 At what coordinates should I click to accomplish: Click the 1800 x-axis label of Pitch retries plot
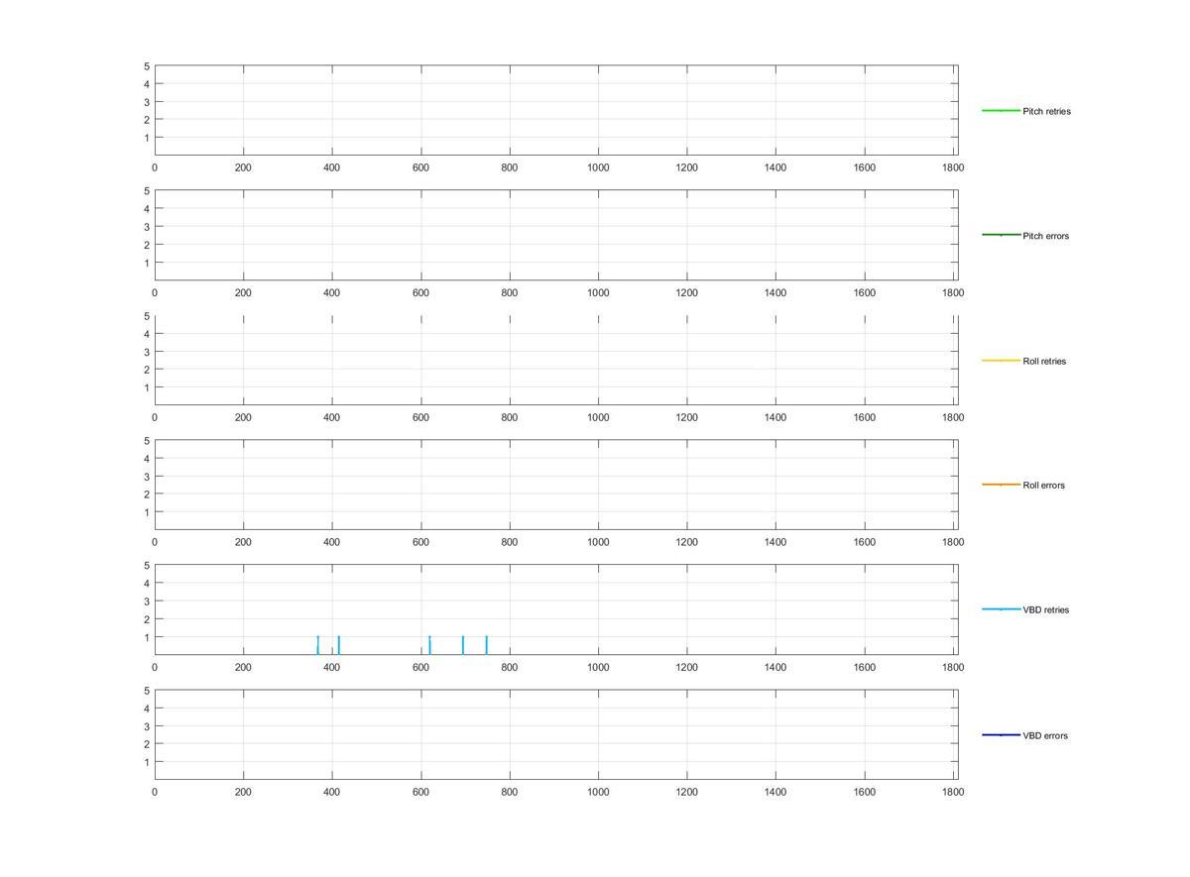coord(953,168)
